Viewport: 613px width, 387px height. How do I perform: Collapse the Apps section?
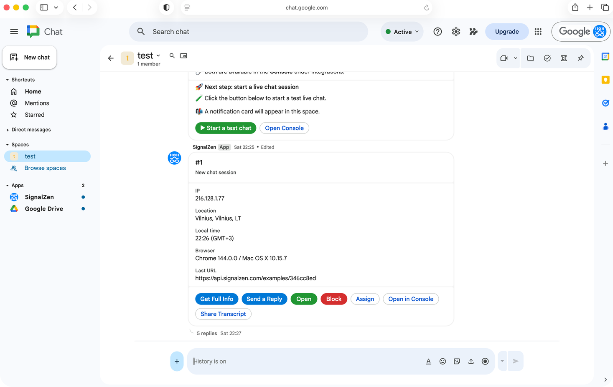[x=7, y=186]
